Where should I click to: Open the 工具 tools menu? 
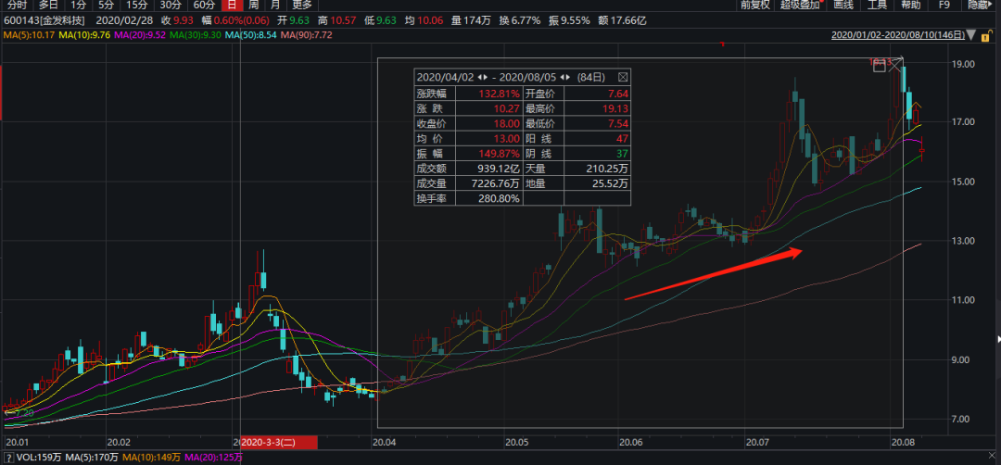click(877, 5)
